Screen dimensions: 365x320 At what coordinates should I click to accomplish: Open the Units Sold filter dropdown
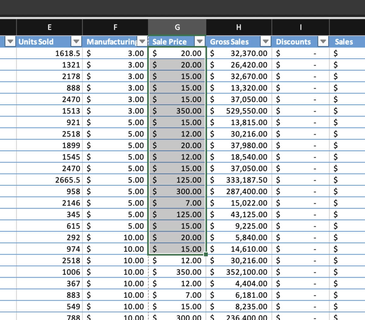(x=76, y=42)
